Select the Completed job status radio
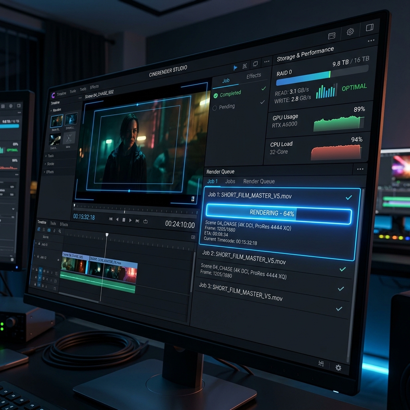Viewport: 410px width, 410px height. point(216,96)
